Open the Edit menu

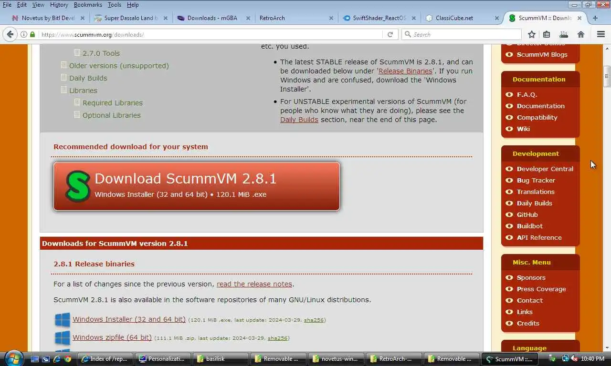point(22,5)
